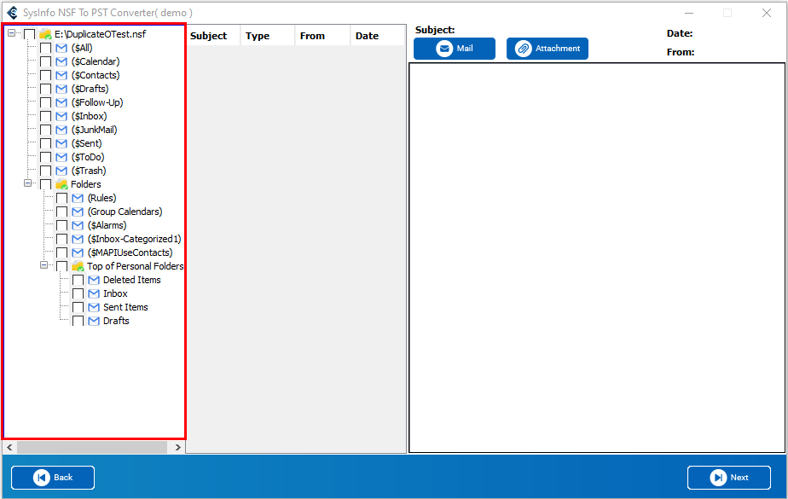Check the (Rules) checkbox
Viewport: 788px width, 499px height.
tap(61, 198)
